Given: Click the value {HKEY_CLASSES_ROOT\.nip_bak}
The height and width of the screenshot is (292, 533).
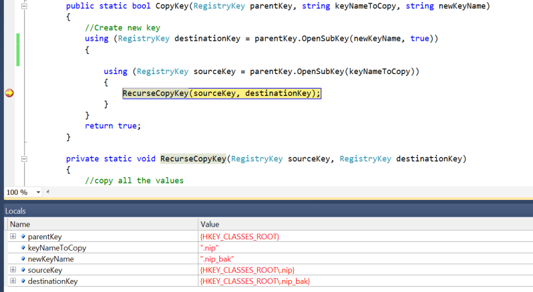Looking at the screenshot, I should (x=255, y=281).
